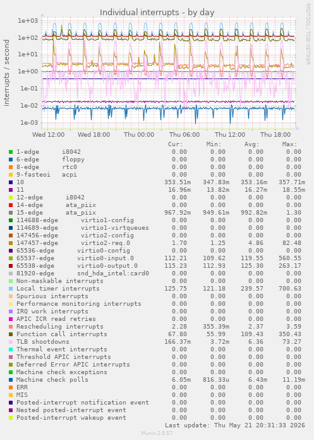Screen dimensions: 314x440
Task: Click the virtio0-input.0 legend label
Action: click(106, 258)
